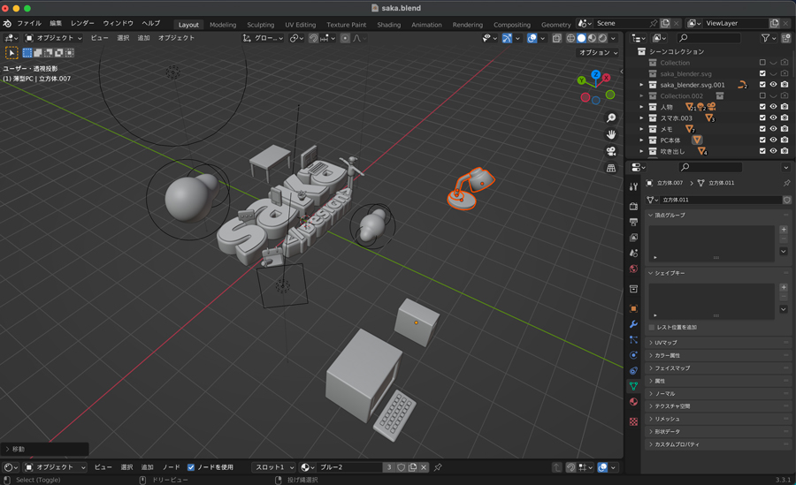The height and width of the screenshot is (485, 796).
Task: Click the ブルー2 material name field
Action: pos(348,467)
